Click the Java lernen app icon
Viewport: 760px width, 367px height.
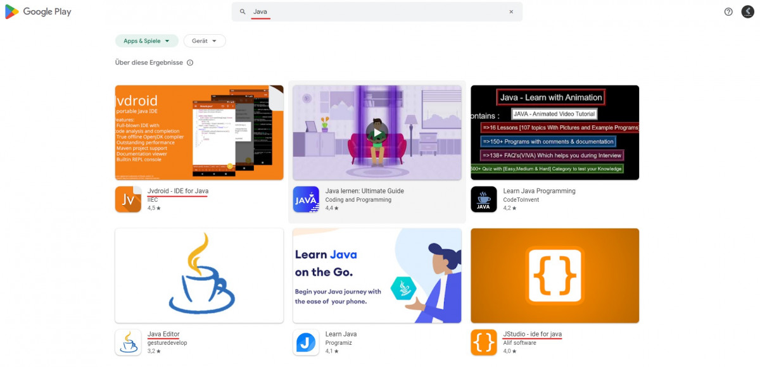pyautogui.click(x=306, y=199)
